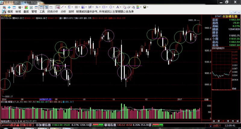Open the 檔案 menu
The height and width of the screenshot is (129, 241).
[10, 11]
